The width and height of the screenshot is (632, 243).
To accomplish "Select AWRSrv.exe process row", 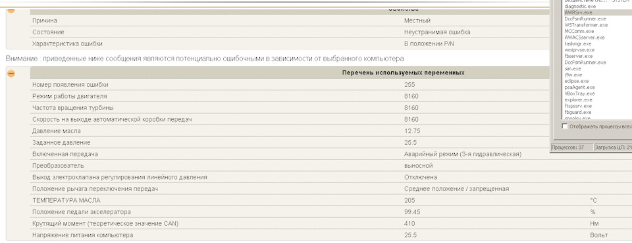I will [597, 13].
